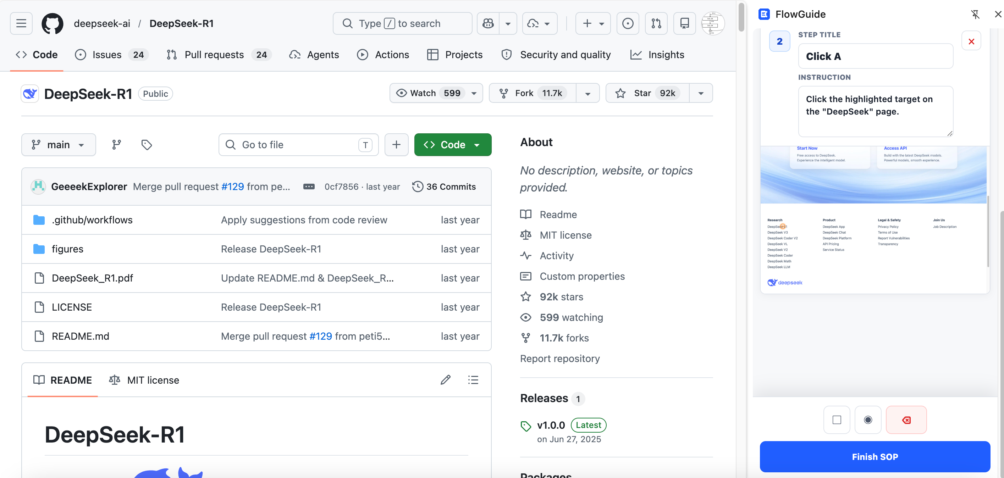
Task: Open the create new plus dropdown
Action: (x=593, y=23)
